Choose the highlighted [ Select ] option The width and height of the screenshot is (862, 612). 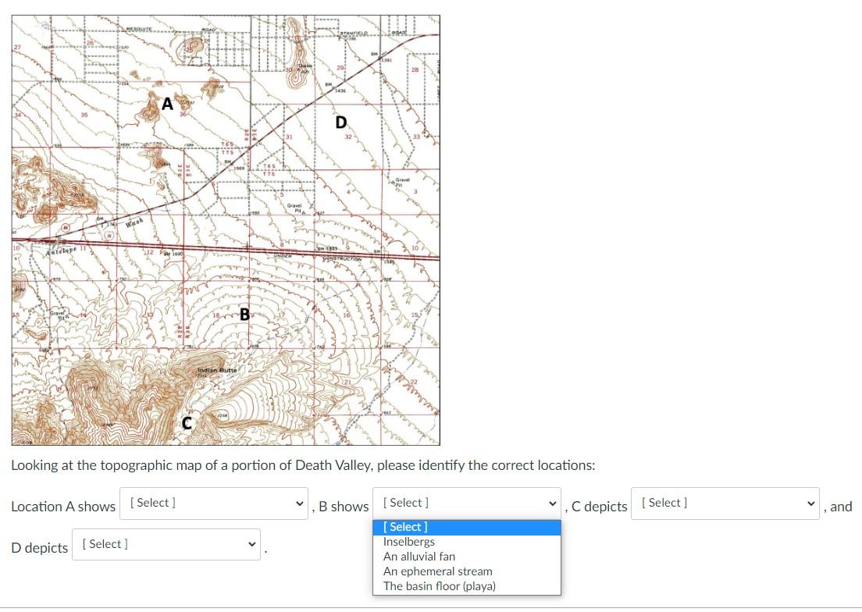(467, 527)
